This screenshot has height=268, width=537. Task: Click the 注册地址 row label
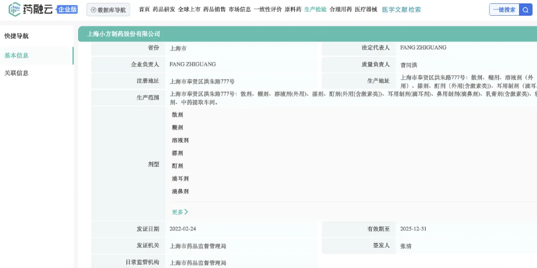[x=148, y=81]
